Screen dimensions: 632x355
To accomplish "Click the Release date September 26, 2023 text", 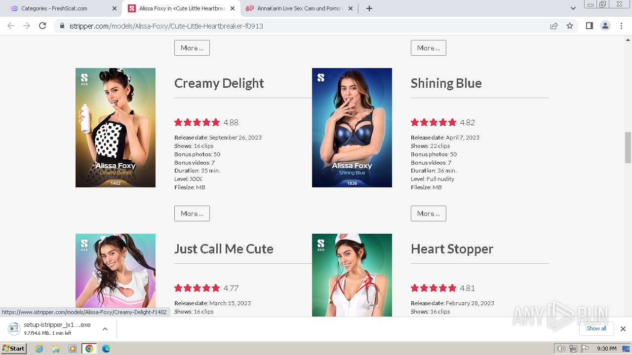I will click(218, 138).
